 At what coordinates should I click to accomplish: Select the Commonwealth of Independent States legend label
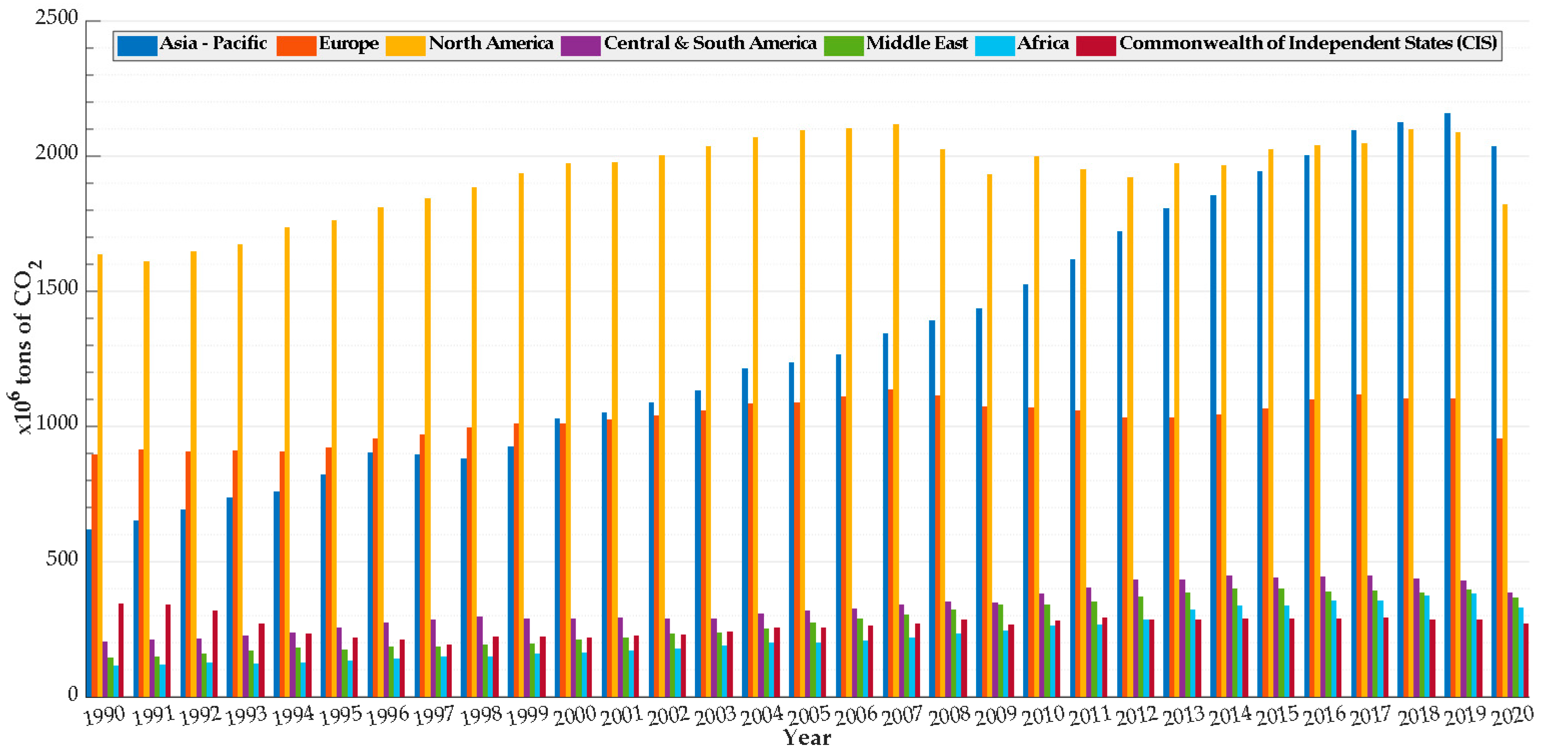coord(1308,43)
